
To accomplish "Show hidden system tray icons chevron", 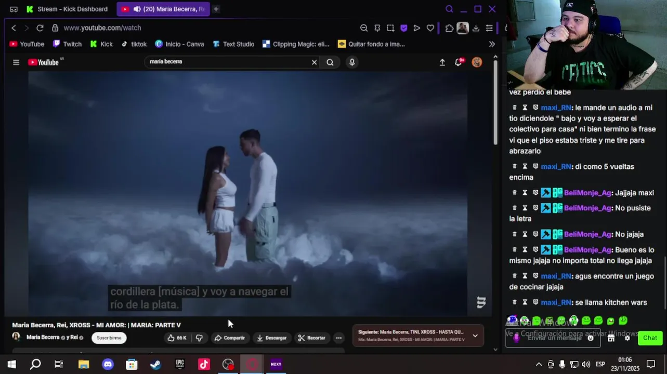I will coord(539,364).
